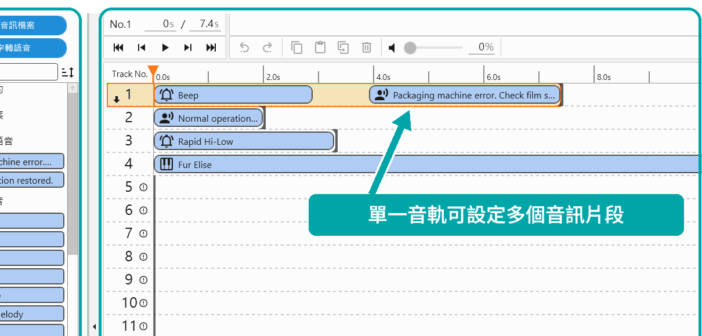This screenshot has width=702, height=336.
Task: Click the 0.0s ruler label
Action: click(163, 77)
